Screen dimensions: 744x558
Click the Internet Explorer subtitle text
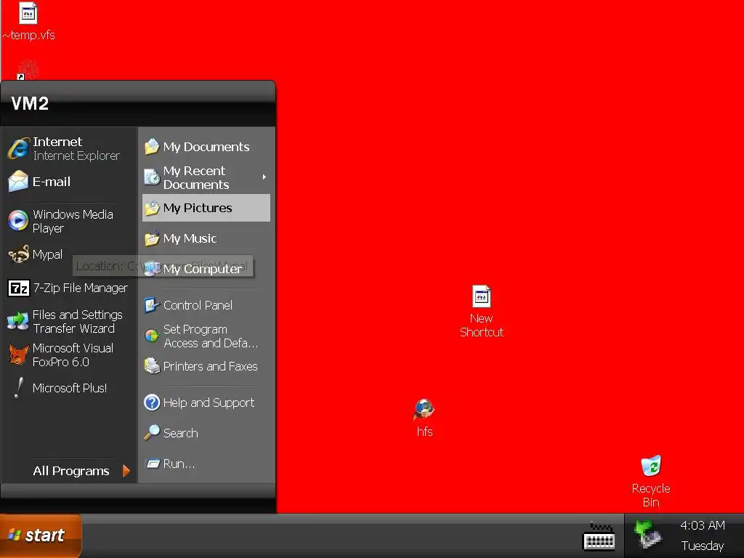76,155
